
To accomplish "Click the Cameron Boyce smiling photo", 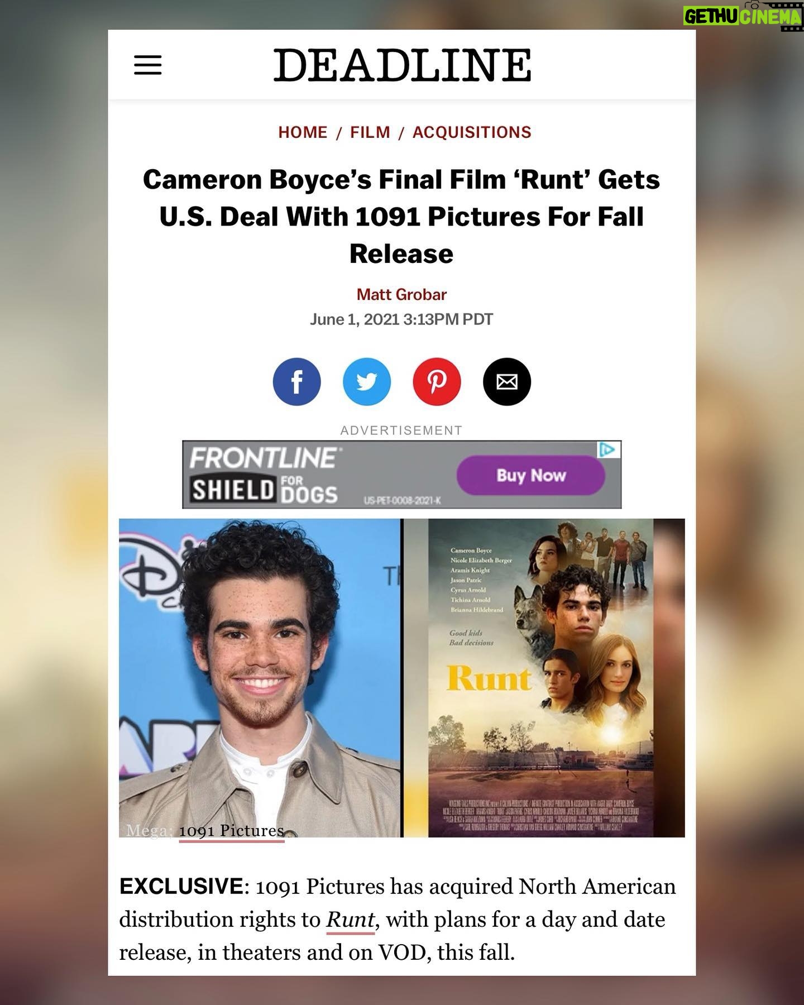I will point(260,678).
